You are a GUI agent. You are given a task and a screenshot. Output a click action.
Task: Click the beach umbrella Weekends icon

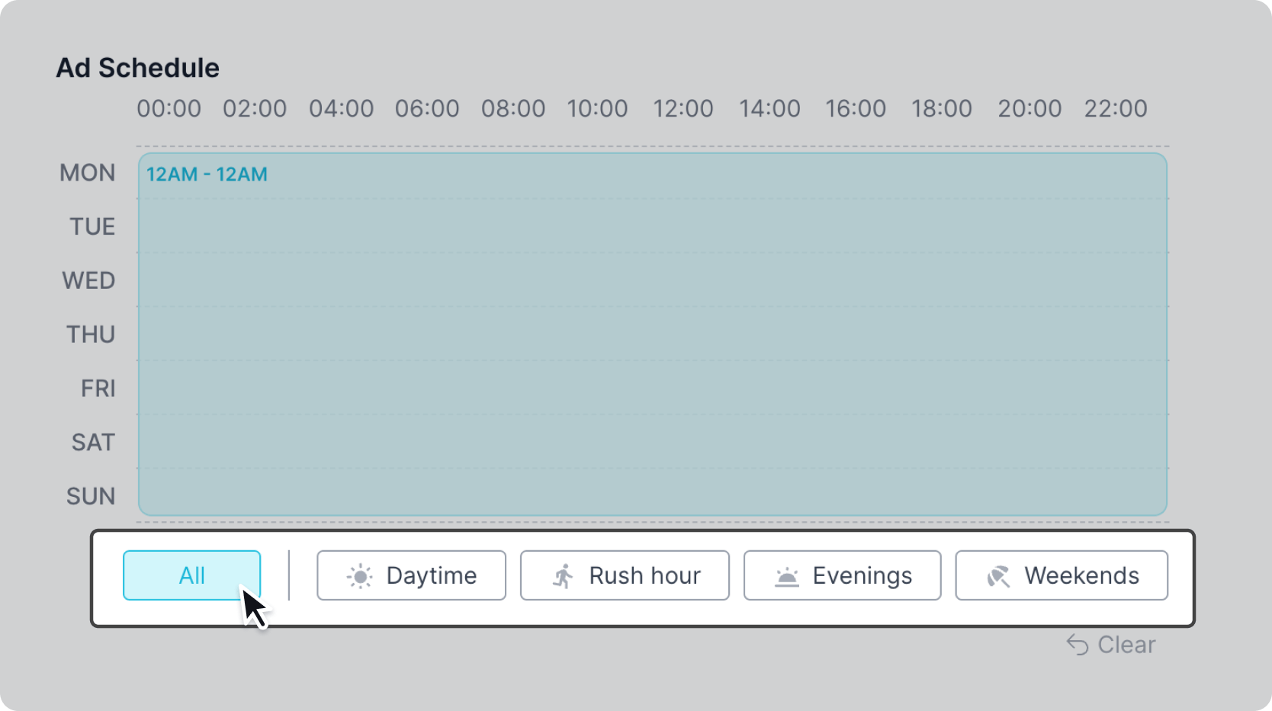tap(998, 576)
